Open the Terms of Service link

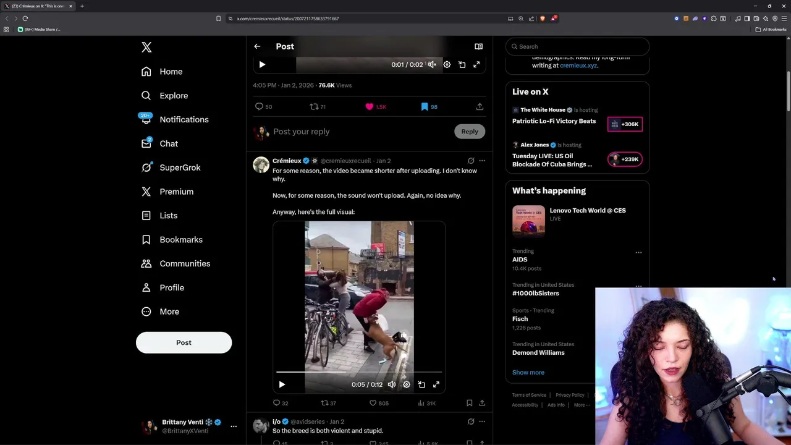529,395
